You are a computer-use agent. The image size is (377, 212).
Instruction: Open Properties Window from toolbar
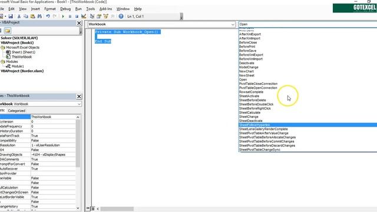(99, 16)
